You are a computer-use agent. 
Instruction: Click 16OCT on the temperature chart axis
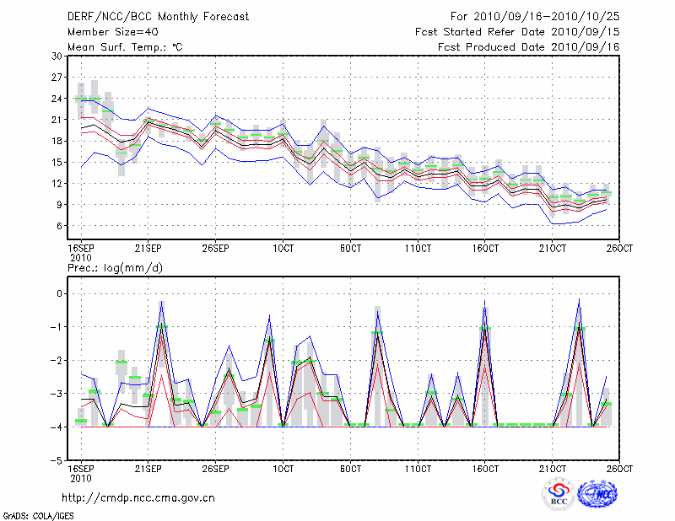[x=485, y=248]
